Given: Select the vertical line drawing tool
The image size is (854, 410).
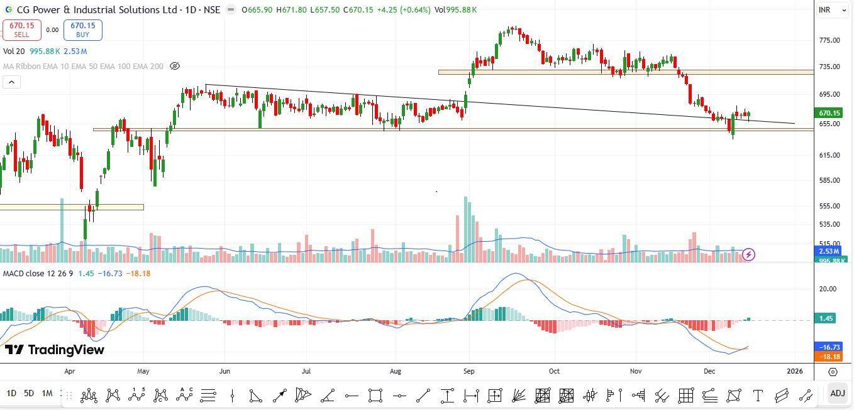Looking at the screenshot, I should (233, 396).
